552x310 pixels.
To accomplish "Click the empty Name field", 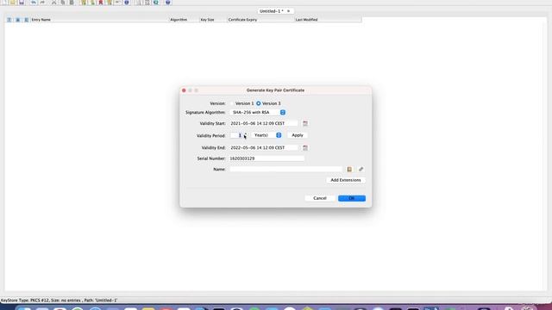I will [x=285, y=169].
